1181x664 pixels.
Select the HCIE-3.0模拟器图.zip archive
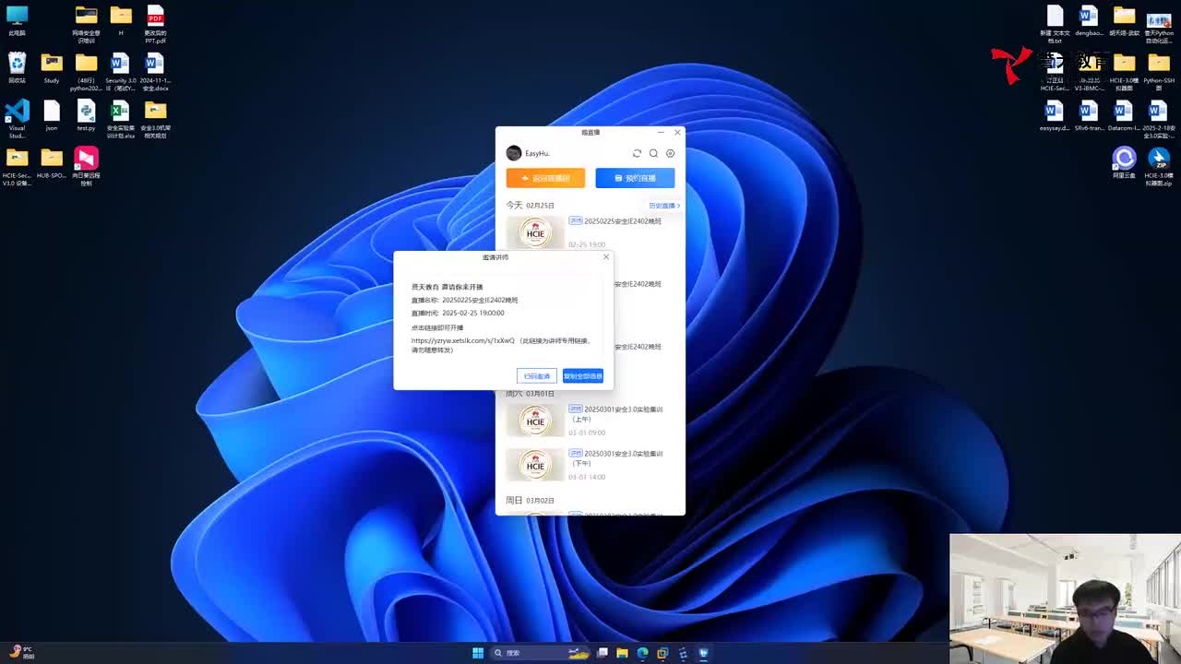tap(1159, 167)
